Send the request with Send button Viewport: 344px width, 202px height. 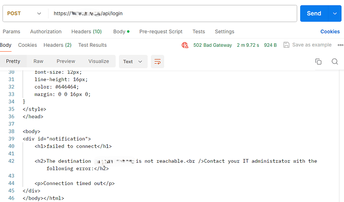314,13
